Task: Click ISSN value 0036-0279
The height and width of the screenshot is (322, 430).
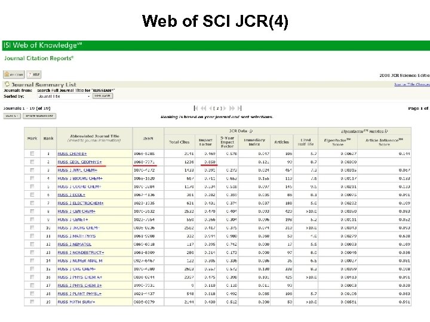Action: (x=145, y=302)
